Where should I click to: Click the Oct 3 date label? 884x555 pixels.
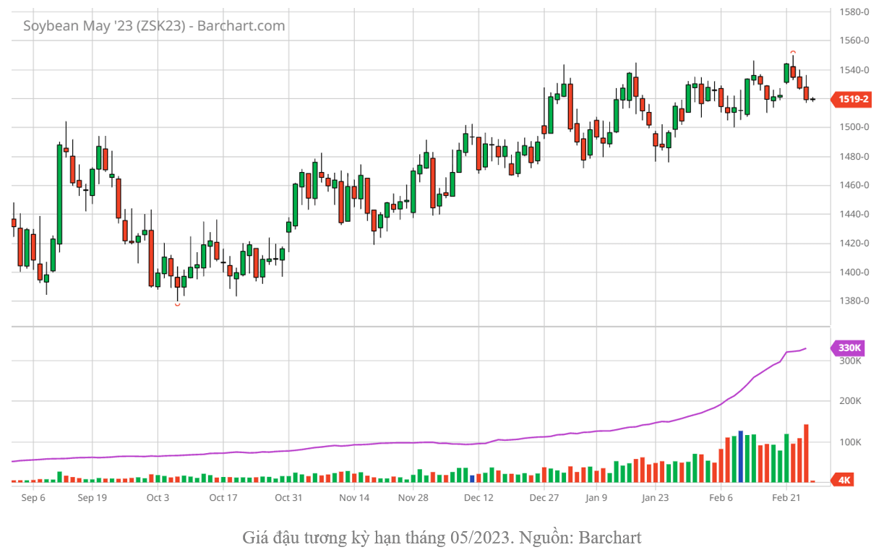[158, 498]
